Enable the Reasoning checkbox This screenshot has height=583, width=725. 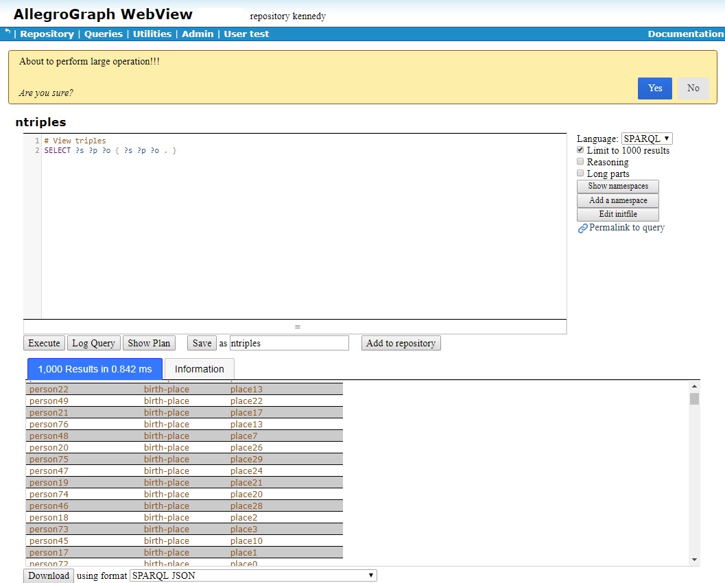click(x=580, y=162)
